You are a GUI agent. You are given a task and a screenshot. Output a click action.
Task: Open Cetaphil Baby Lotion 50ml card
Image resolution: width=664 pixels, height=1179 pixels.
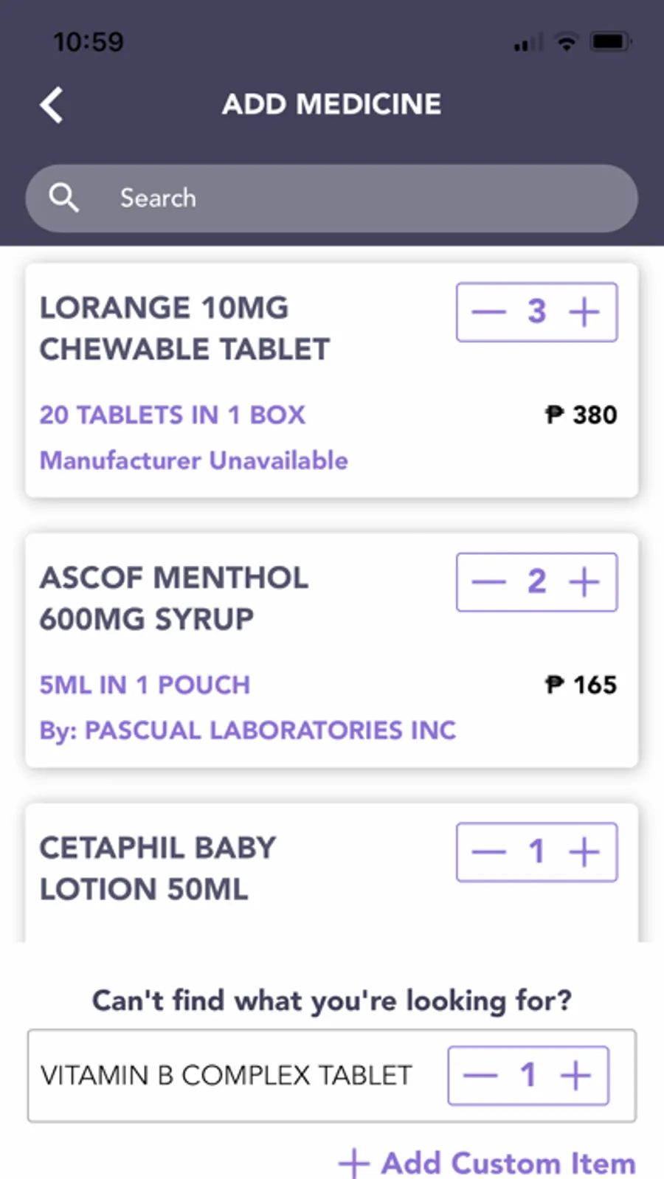click(x=157, y=868)
